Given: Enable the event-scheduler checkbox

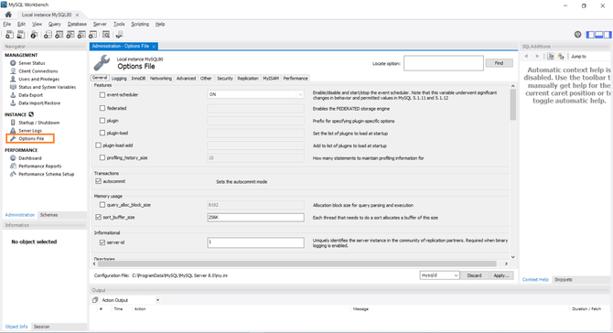Looking at the screenshot, I should tap(102, 94).
